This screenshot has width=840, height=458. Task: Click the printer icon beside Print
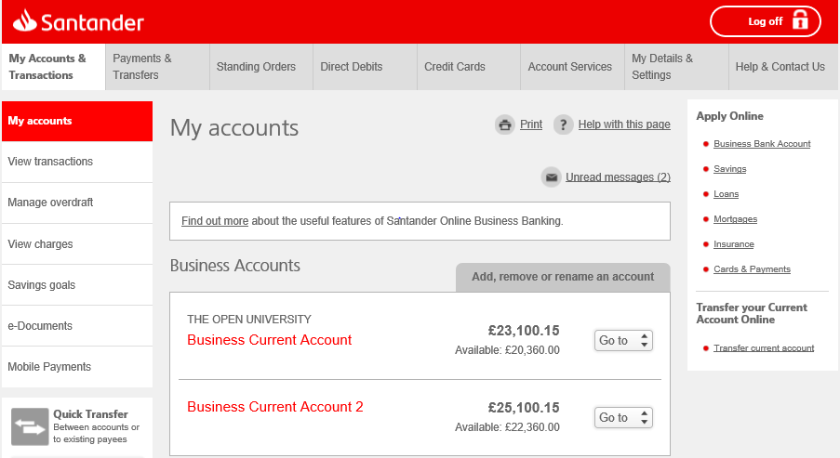coord(504,124)
